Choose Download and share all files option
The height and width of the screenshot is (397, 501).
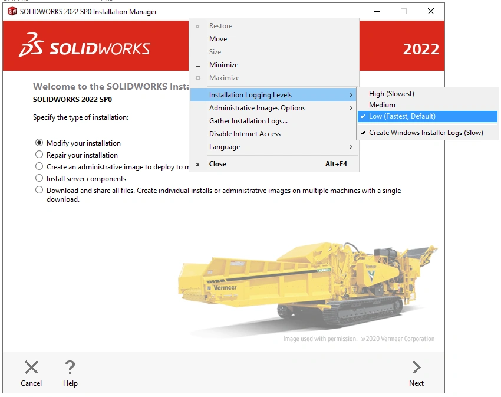[39, 190]
